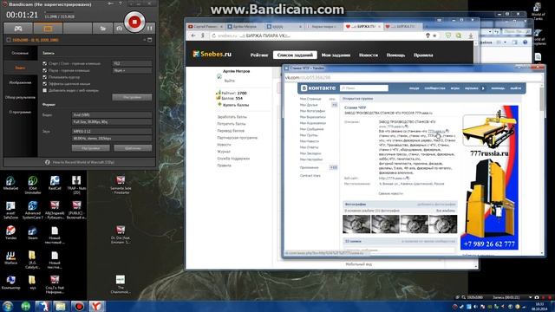Open the Yandex desktop icon
The width and height of the screenshot is (555, 312).
pos(10,233)
